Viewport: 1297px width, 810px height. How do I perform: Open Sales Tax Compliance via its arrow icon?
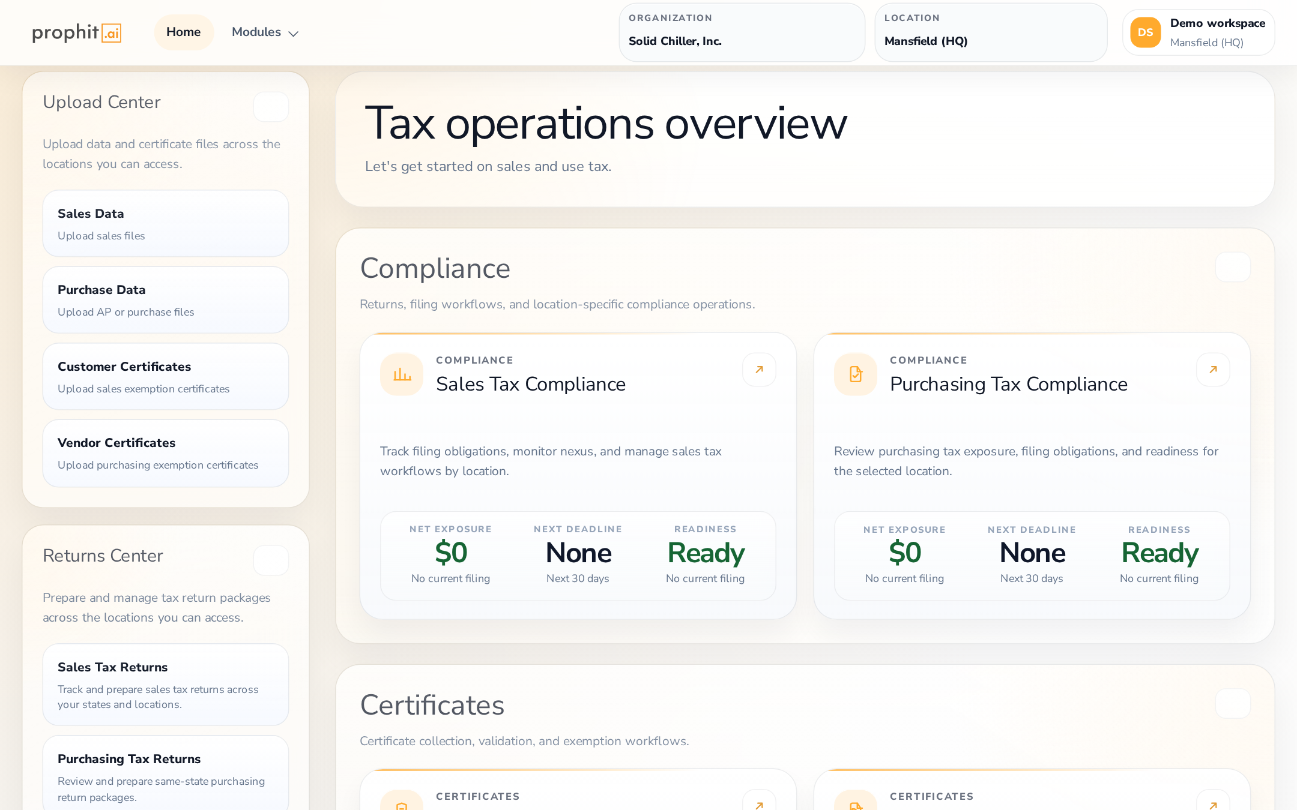pyautogui.click(x=759, y=370)
